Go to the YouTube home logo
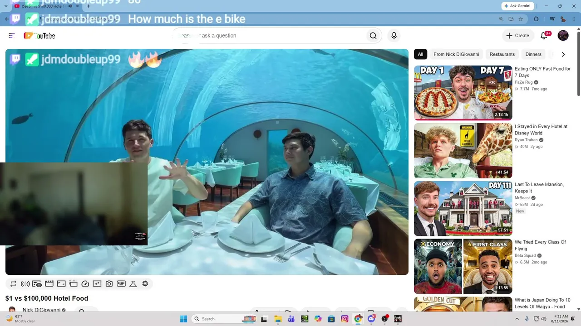 (x=39, y=36)
